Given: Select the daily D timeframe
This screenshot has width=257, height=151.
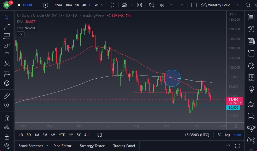Looking at the screenshot, I should tap(90, 5).
